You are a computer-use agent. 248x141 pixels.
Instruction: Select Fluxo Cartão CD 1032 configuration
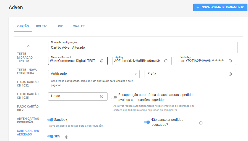28,83
